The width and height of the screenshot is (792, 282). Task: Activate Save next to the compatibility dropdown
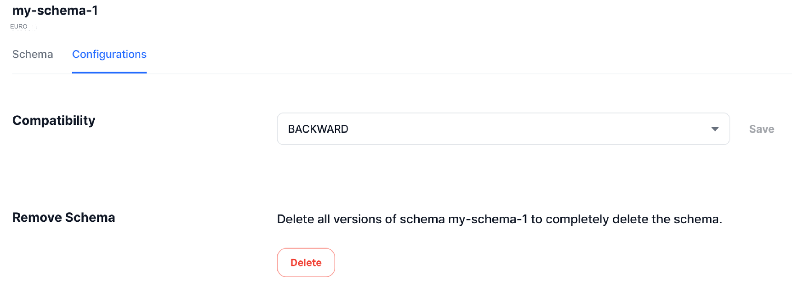click(x=761, y=129)
